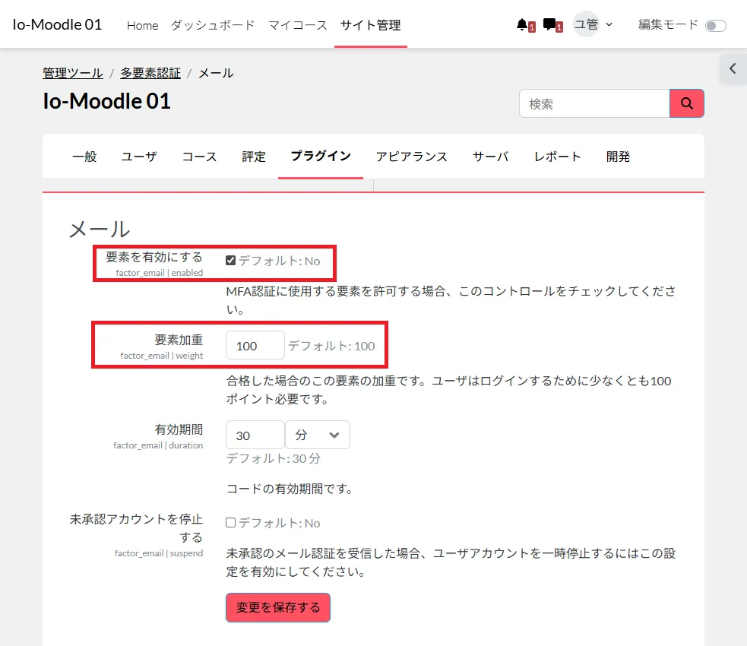The image size is (747, 646).
Task: Go to ダッシュボード in top navigation
Action: point(213,25)
